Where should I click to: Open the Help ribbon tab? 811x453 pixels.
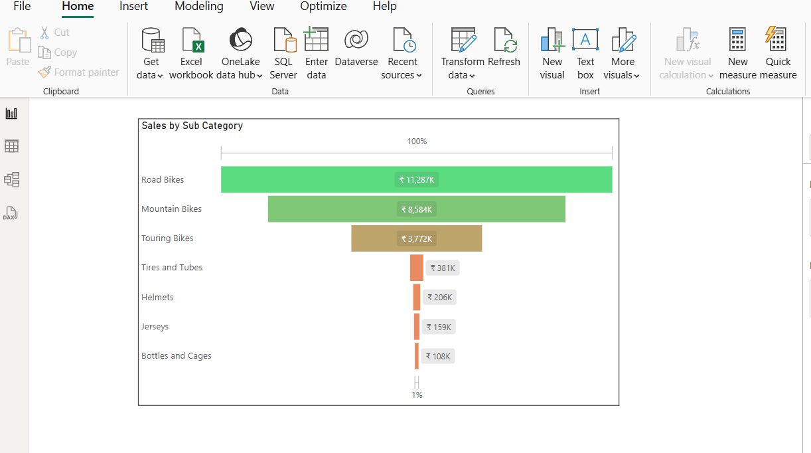pyautogui.click(x=384, y=7)
